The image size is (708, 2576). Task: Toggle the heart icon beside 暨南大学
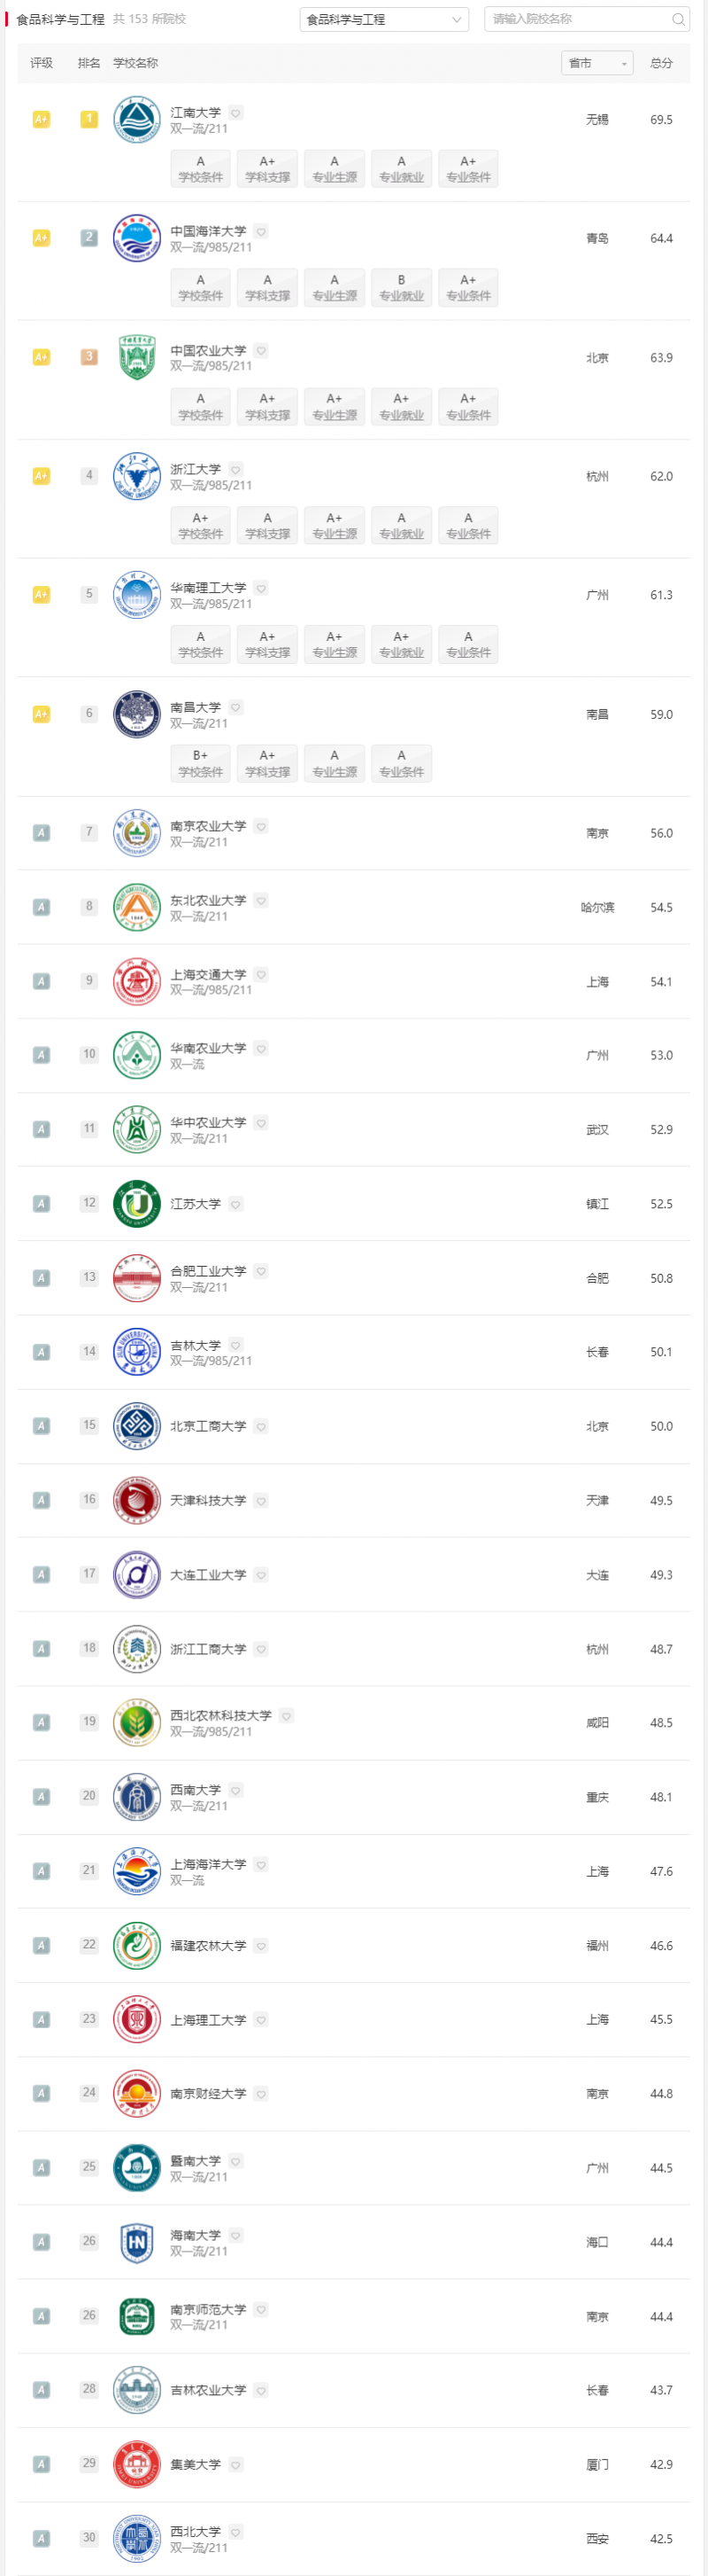234,2160
